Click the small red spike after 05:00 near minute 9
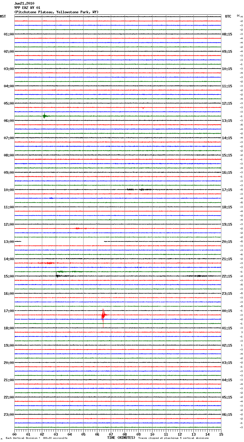The height and width of the screenshot is (442, 244). point(143,108)
